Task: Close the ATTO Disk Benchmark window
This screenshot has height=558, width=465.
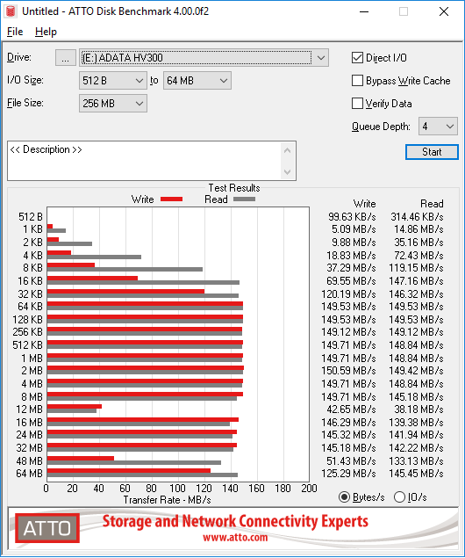Action: click(444, 11)
